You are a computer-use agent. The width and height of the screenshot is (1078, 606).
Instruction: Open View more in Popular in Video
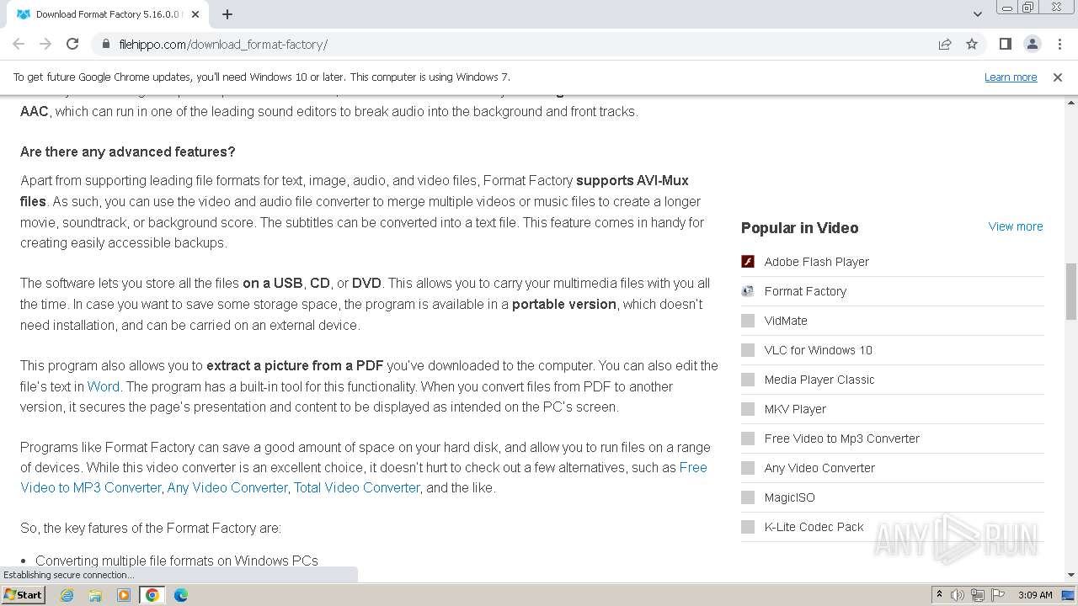tap(1016, 226)
